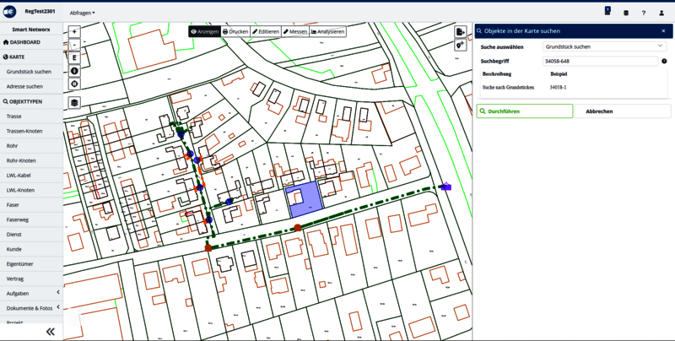
Task: Click the add location pin icon
Action: [460, 46]
